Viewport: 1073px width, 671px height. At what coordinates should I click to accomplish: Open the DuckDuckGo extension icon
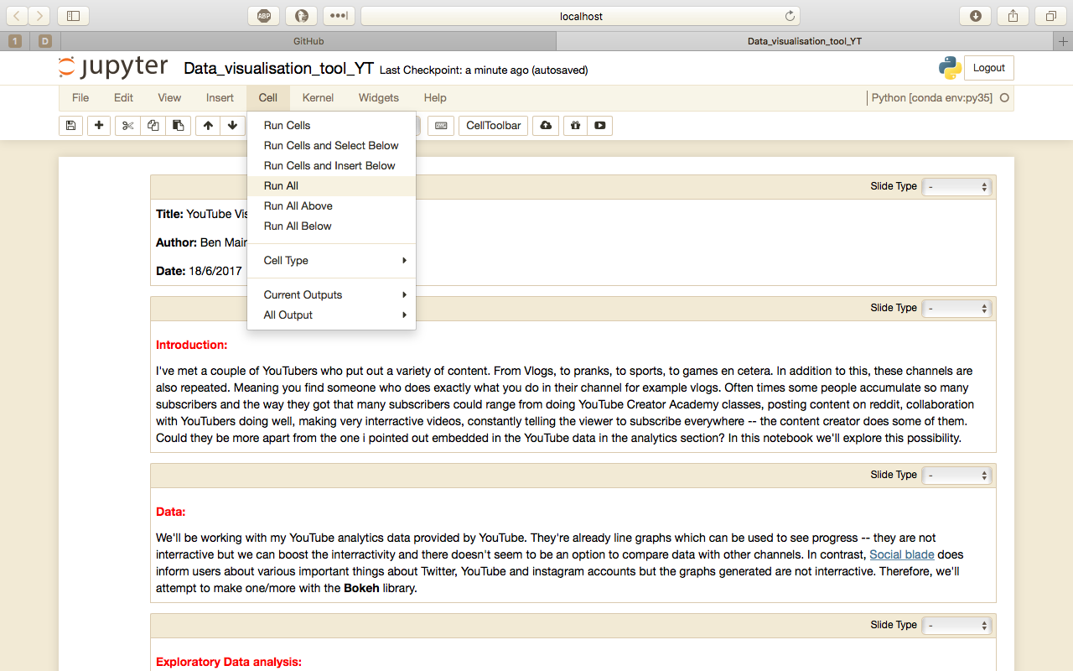(x=301, y=16)
